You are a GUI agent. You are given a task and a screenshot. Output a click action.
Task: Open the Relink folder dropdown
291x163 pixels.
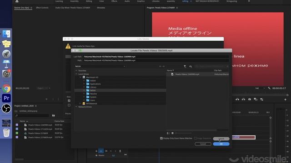tap(100, 67)
